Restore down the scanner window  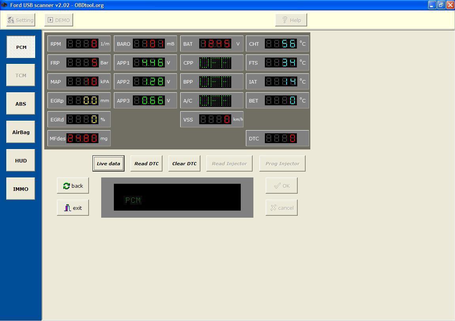point(441,5)
